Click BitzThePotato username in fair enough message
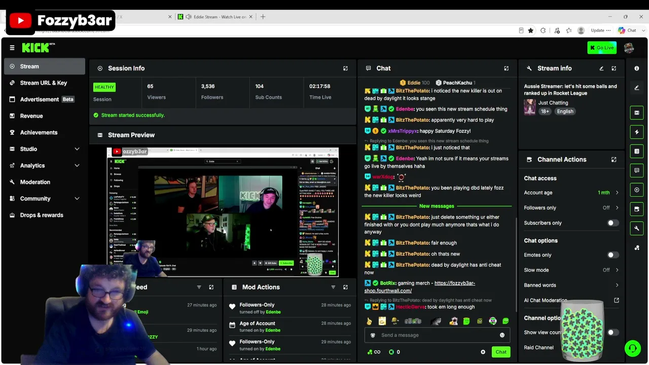 (x=413, y=243)
